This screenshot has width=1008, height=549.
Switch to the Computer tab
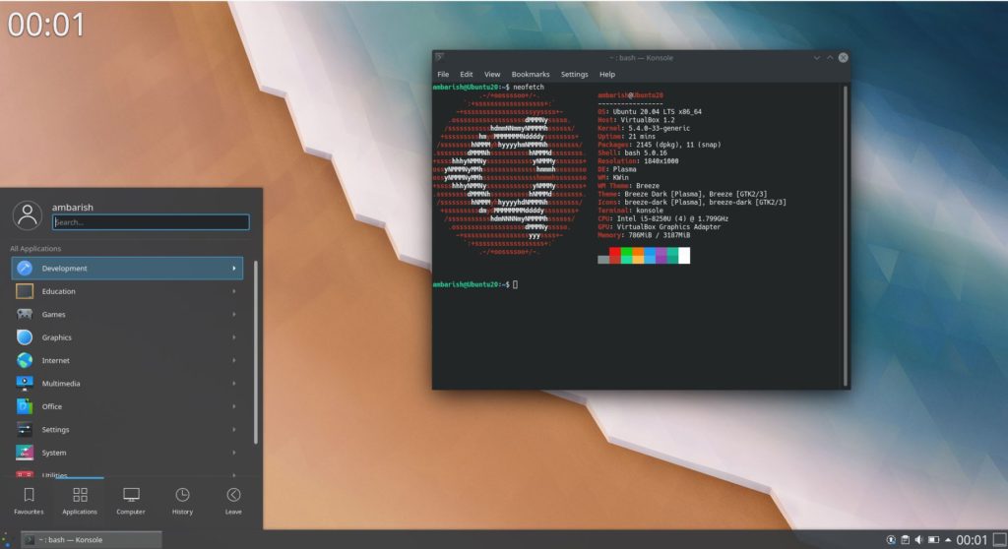click(131, 502)
